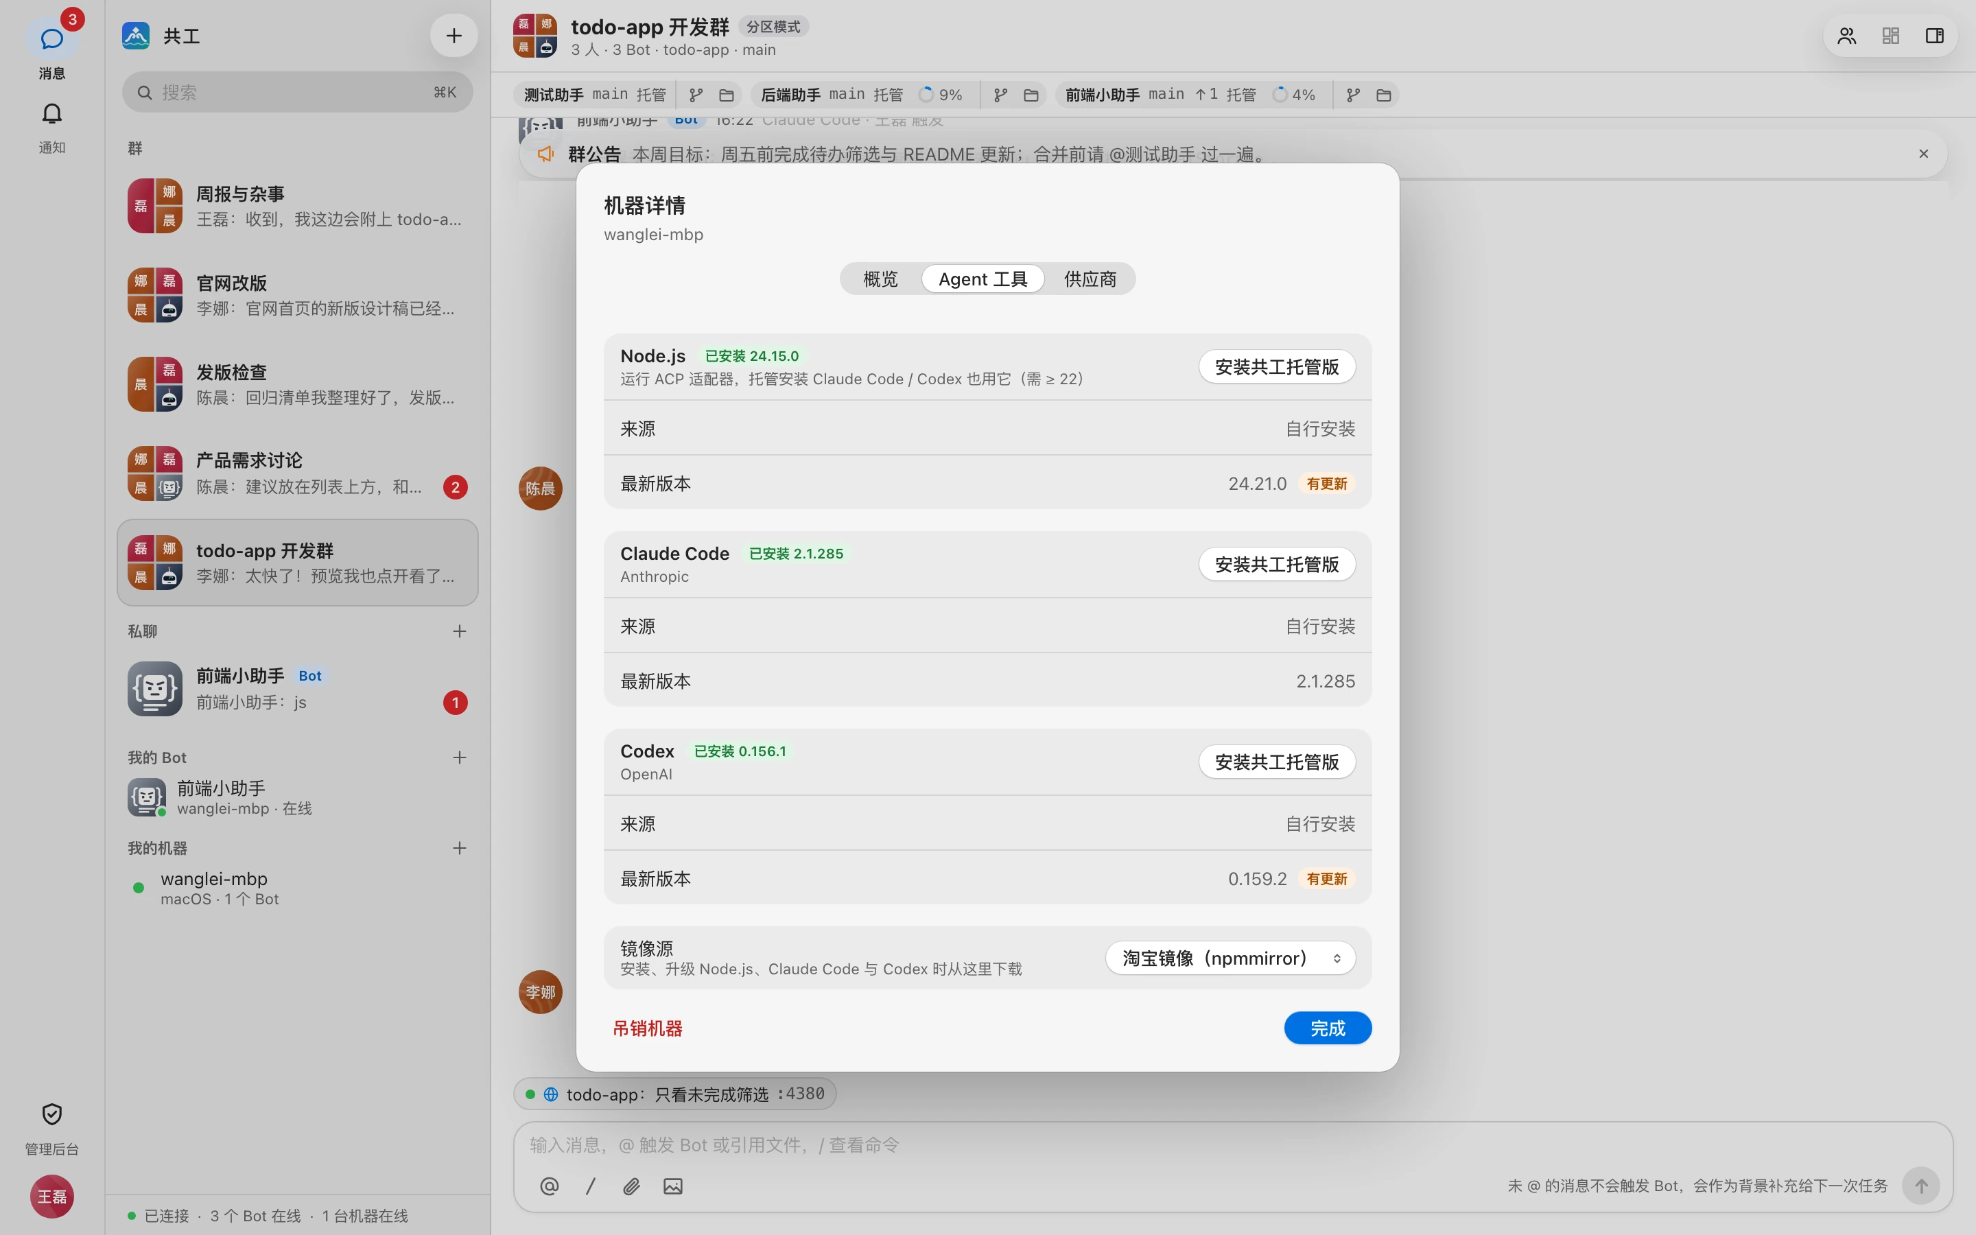
Task: Click the plus button next to 共工
Action: click(454, 35)
